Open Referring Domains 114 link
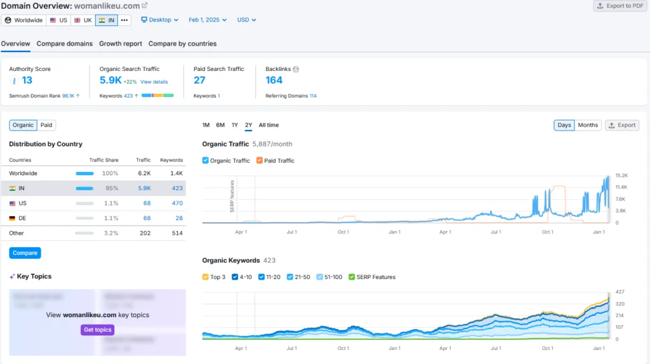Screen dimensions: 650x364 pos(313,96)
